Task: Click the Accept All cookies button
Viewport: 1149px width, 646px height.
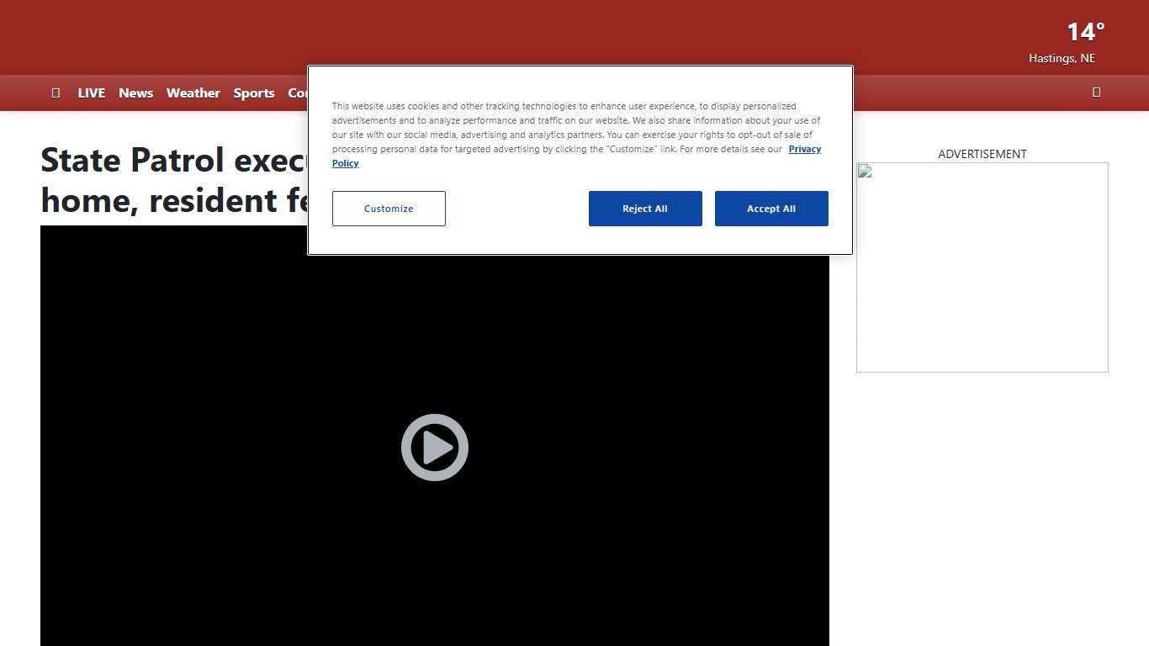Action: [770, 209]
